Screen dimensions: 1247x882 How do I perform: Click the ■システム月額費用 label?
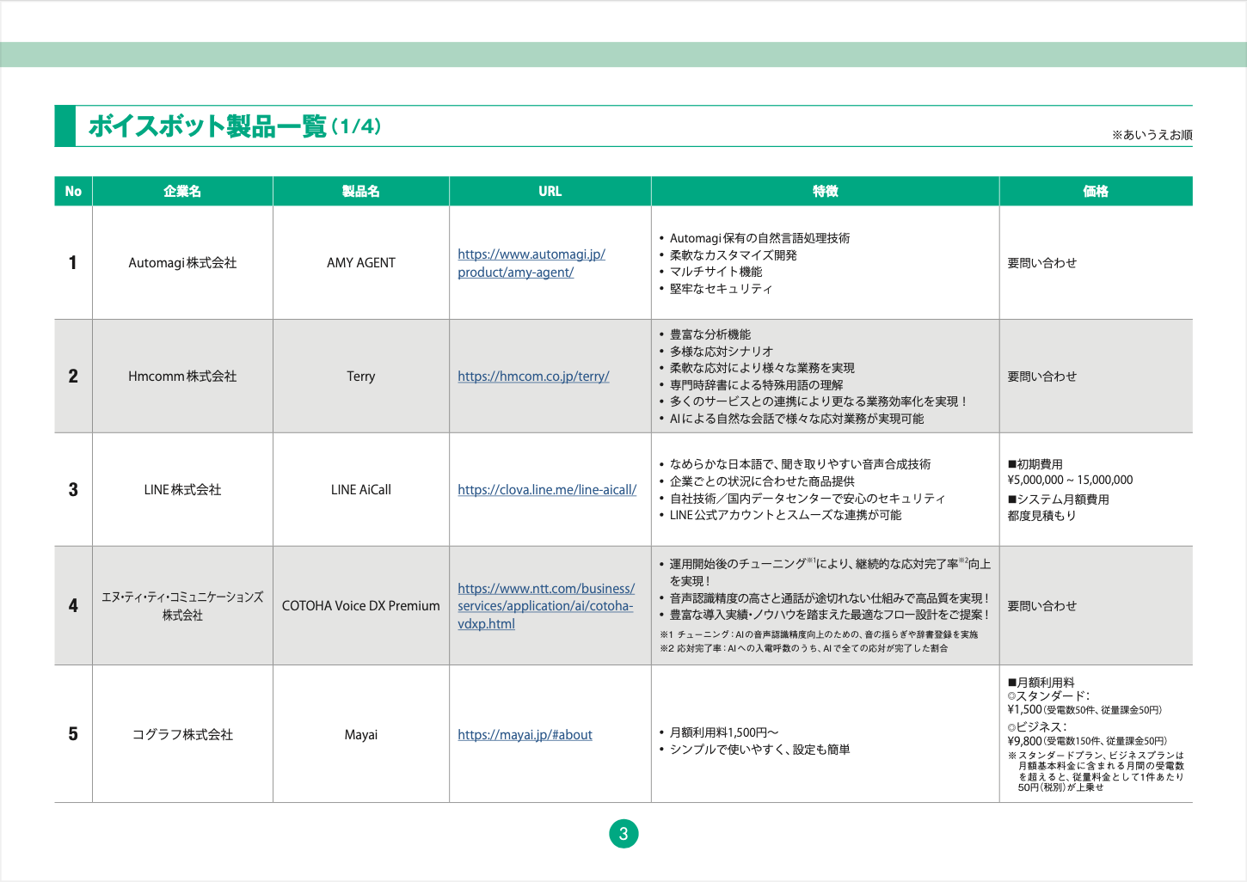1058,499
